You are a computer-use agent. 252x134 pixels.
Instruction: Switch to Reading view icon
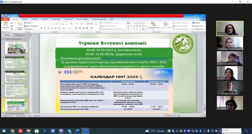tap(172, 116)
